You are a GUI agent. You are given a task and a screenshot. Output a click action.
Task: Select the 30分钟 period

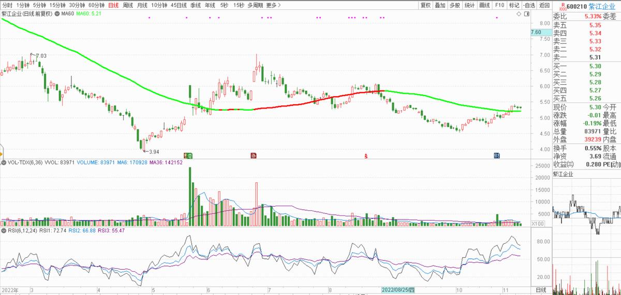pos(77,5)
